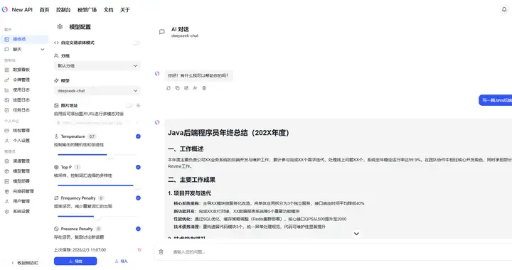Screen dimensions: 512x270
Task: Open the 模型广场 nav item
Action: [x=87, y=10]
